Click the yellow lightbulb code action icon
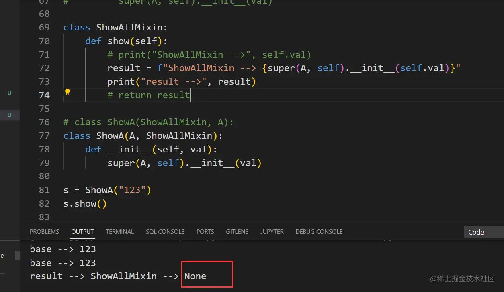504x292 pixels. tap(68, 92)
